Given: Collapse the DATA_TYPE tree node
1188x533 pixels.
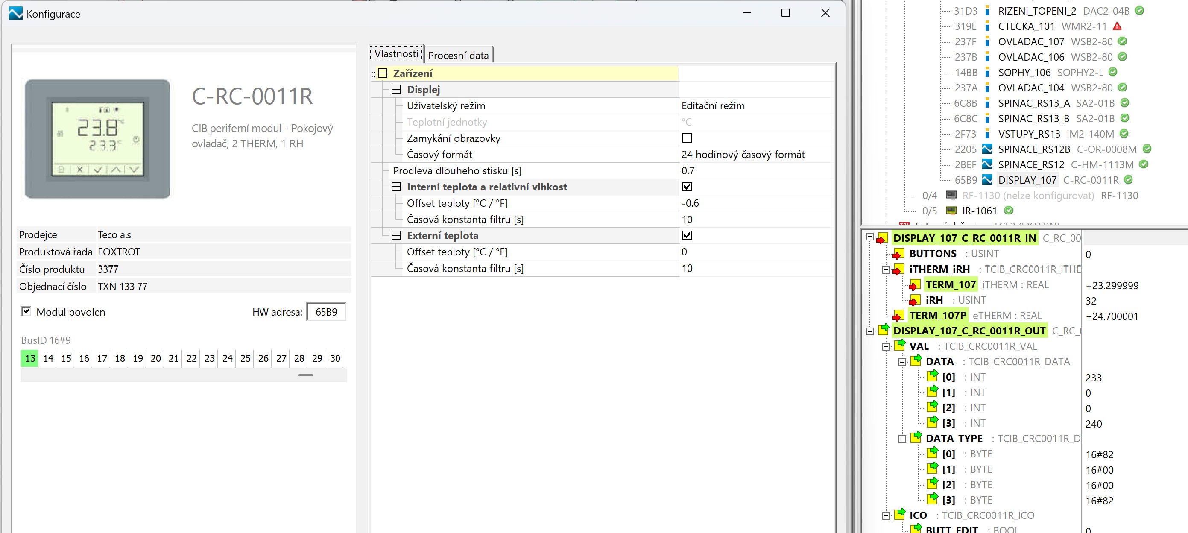Looking at the screenshot, I should pyautogui.click(x=902, y=439).
